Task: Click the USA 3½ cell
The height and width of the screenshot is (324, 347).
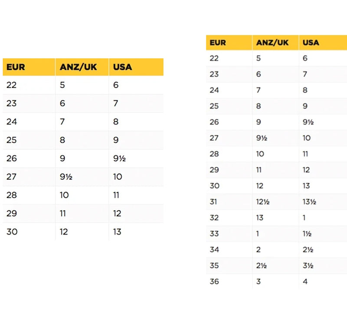Action: pos(308,266)
